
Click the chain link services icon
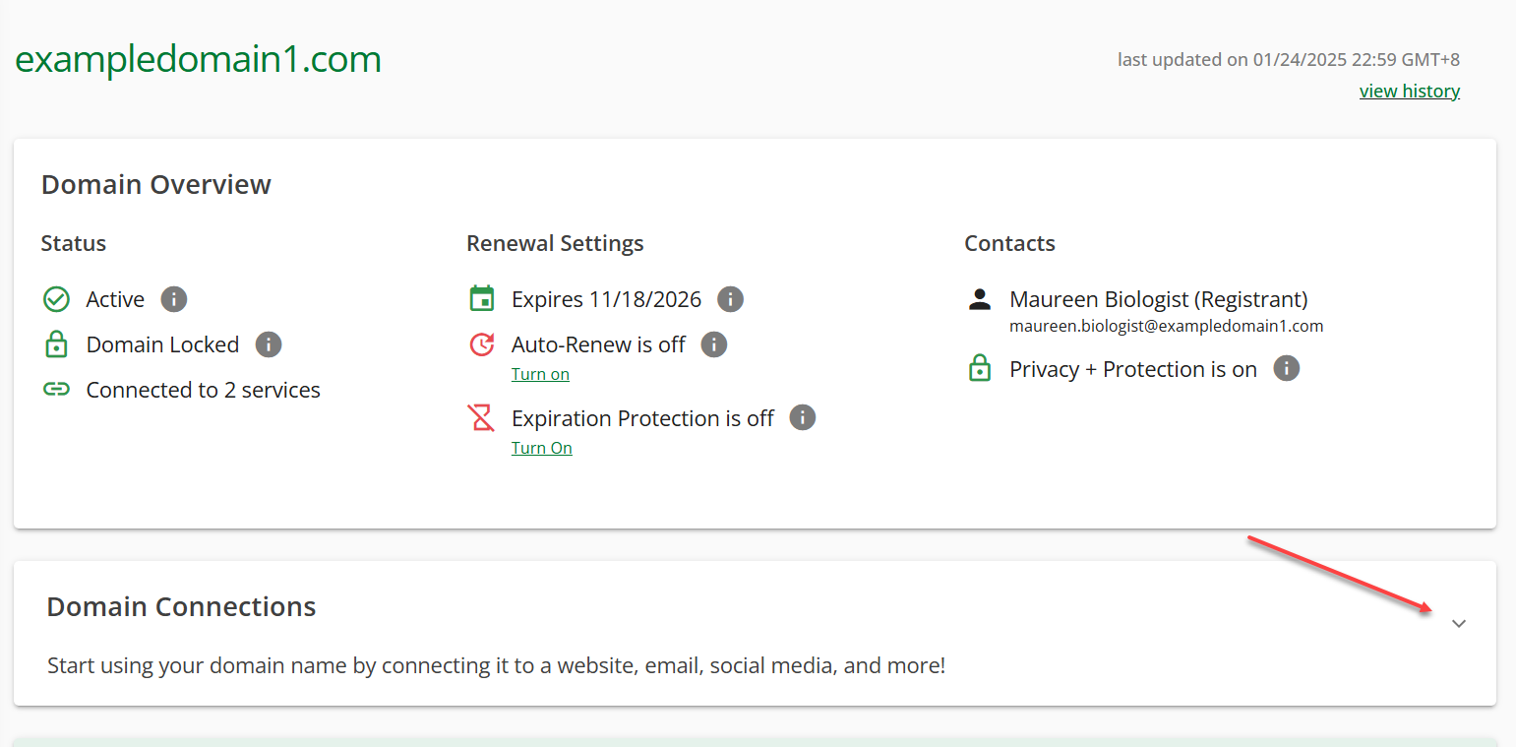(56, 390)
